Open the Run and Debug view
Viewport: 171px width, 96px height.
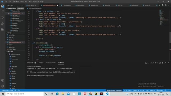click(x=3, y=23)
